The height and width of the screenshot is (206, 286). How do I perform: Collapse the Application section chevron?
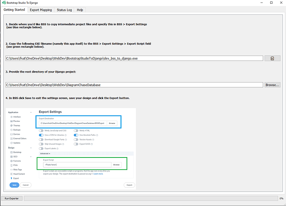click(31, 112)
